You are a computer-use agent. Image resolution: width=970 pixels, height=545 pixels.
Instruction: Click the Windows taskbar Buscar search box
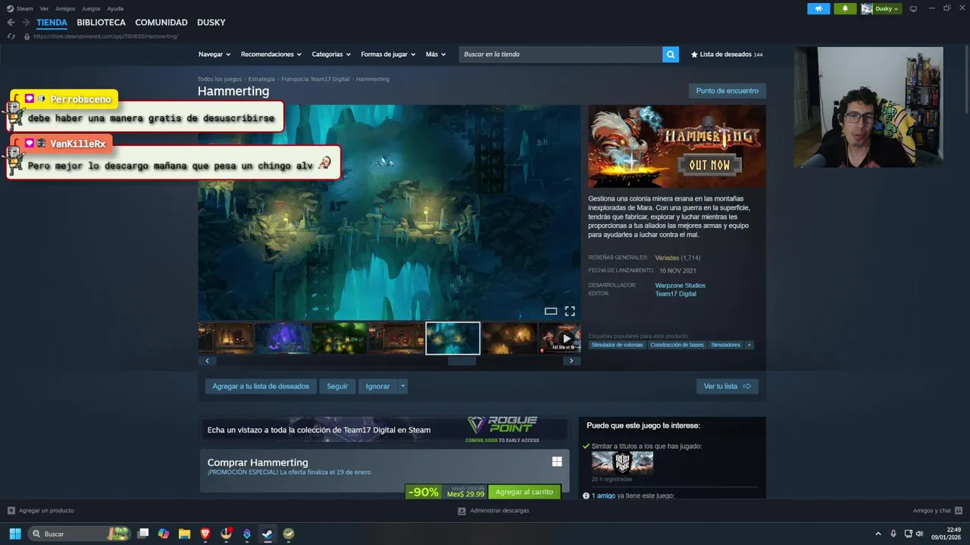(78, 534)
